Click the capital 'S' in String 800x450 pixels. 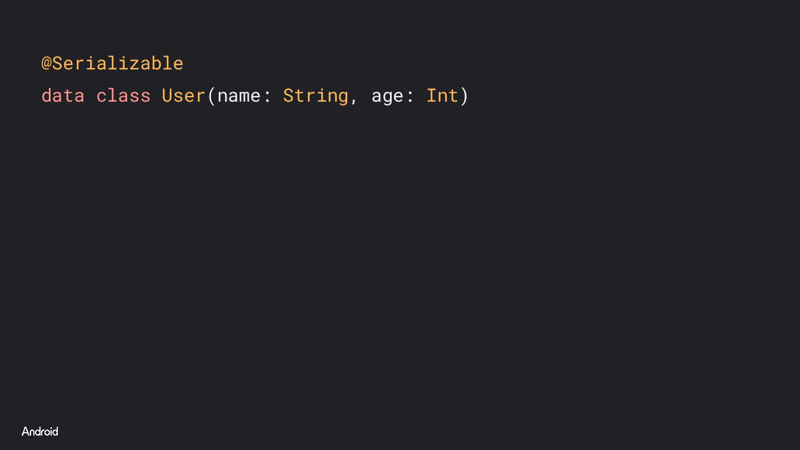point(288,96)
